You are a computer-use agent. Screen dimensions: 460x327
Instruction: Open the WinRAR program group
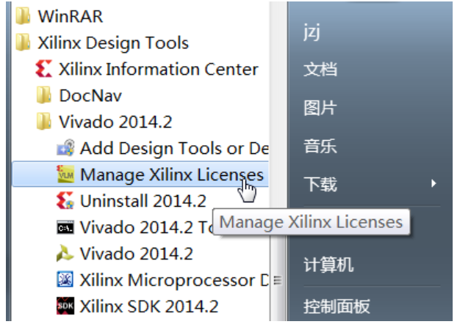71,16
